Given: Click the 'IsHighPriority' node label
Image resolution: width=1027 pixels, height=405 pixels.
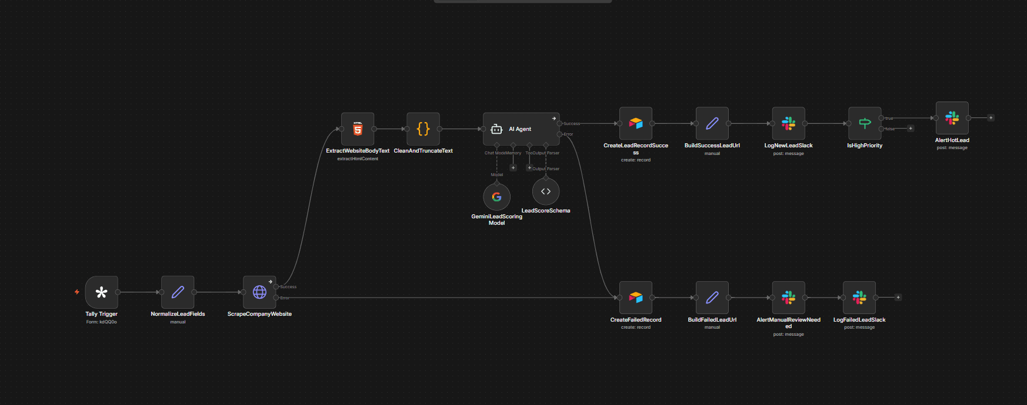Looking at the screenshot, I should coord(865,146).
